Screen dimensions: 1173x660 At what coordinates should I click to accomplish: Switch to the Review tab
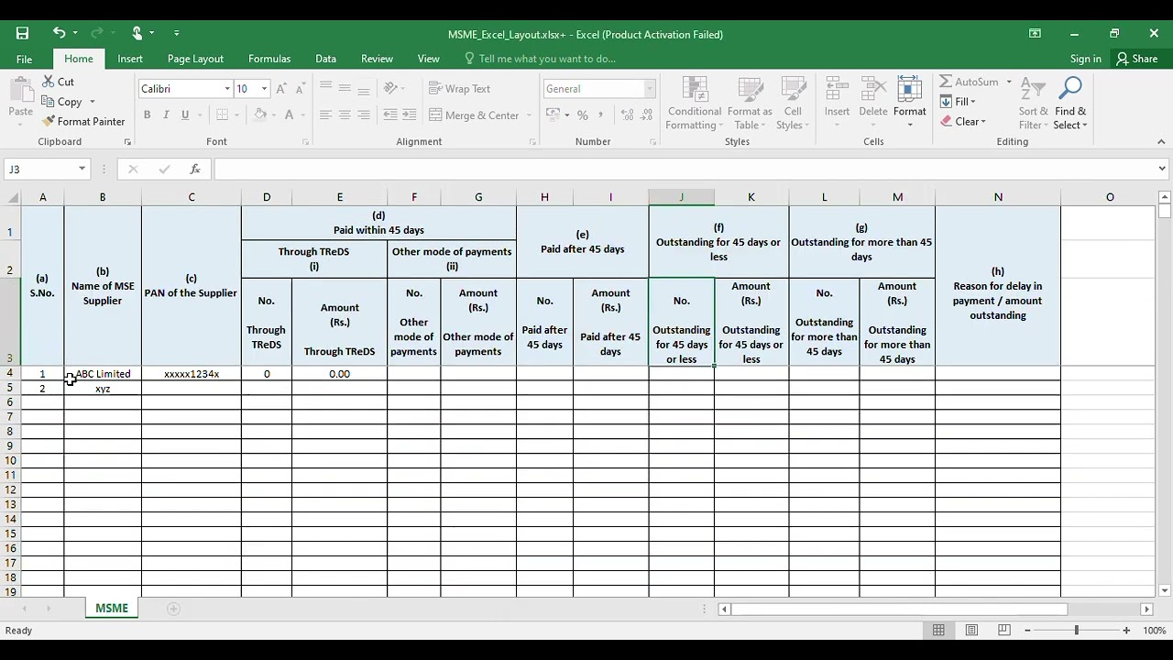(377, 59)
